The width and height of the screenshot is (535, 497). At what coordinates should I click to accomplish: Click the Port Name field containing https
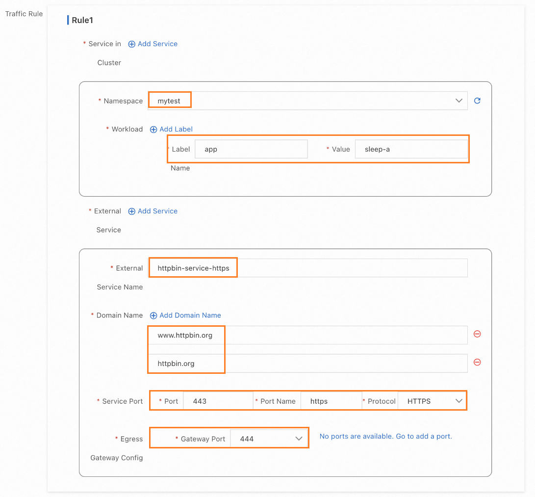[x=331, y=401]
